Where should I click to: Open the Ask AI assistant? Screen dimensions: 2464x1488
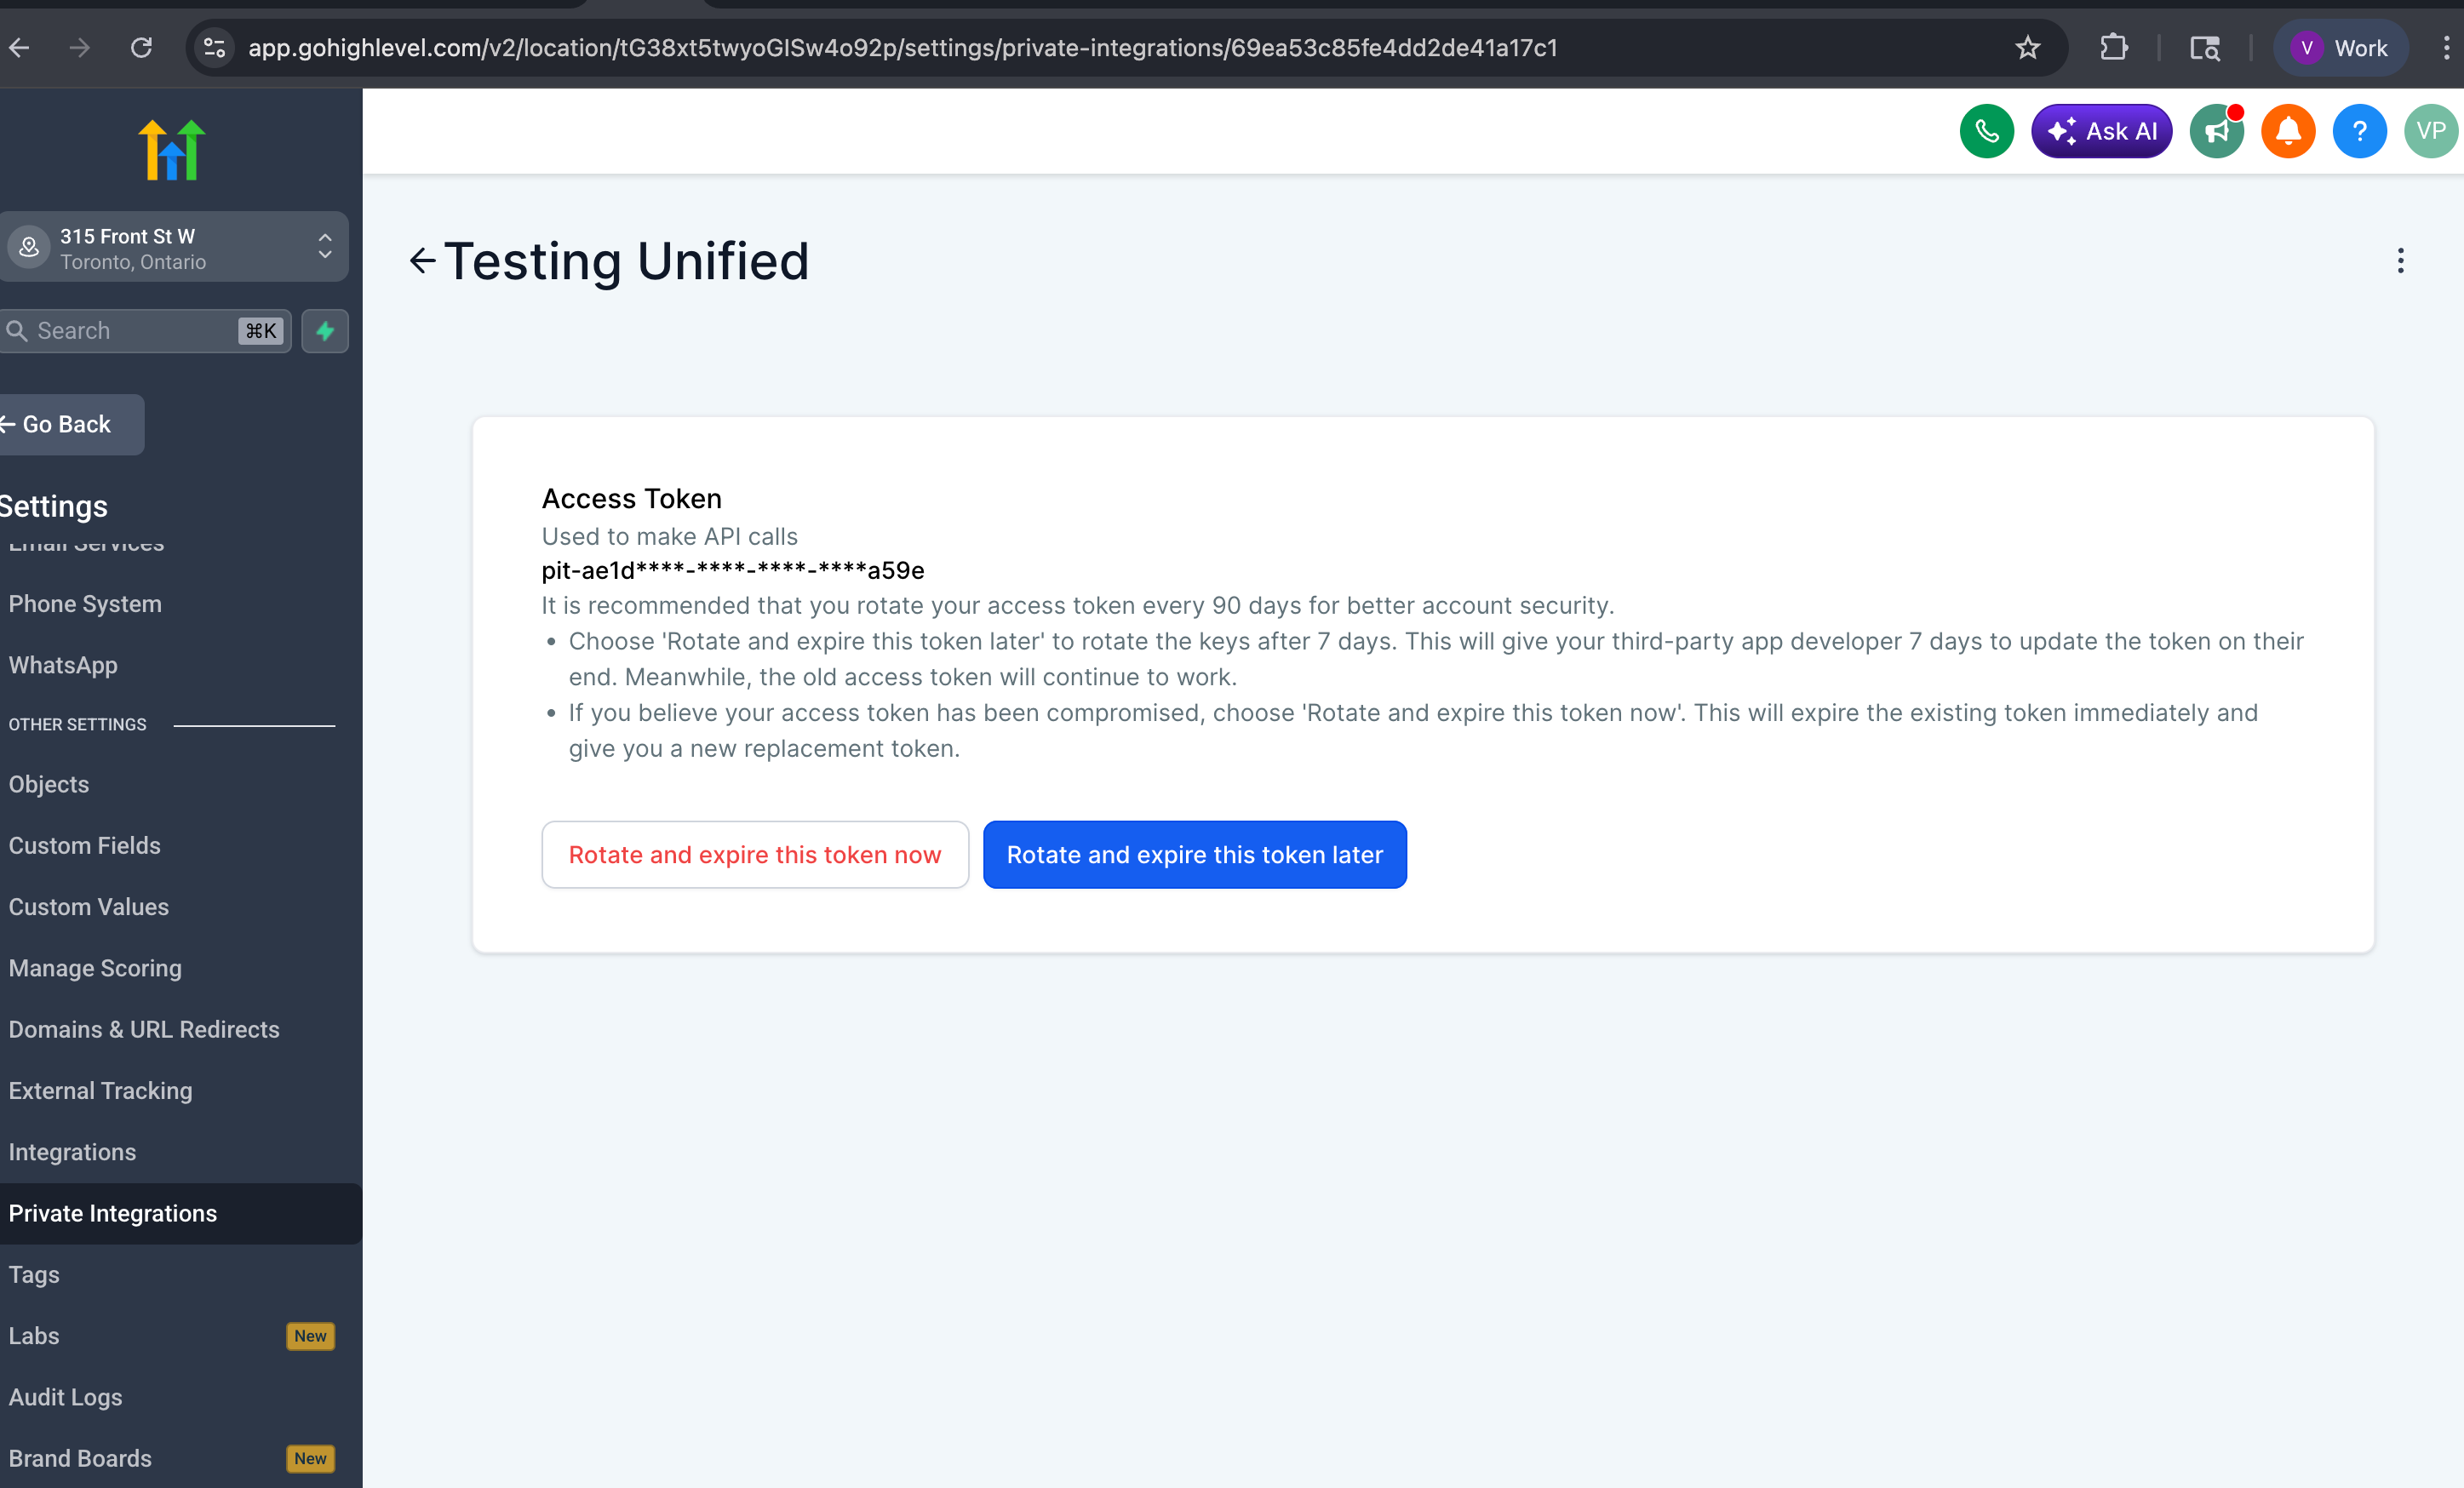click(2101, 131)
